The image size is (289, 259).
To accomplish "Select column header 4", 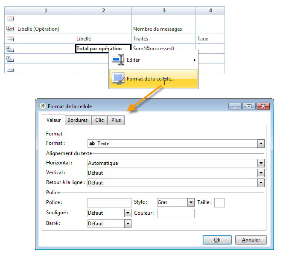I will click(x=210, y=11).
